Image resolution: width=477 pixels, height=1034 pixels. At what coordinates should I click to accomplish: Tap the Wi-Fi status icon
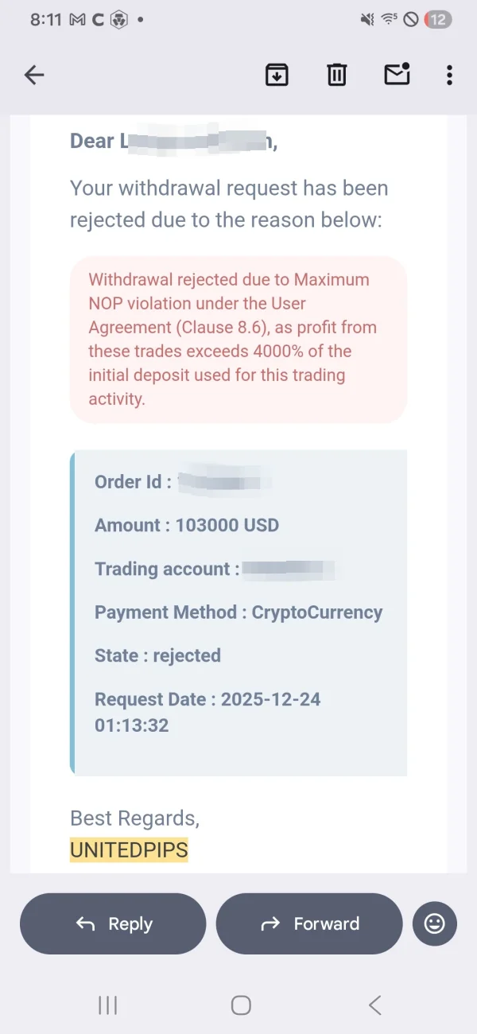[390, 20]
